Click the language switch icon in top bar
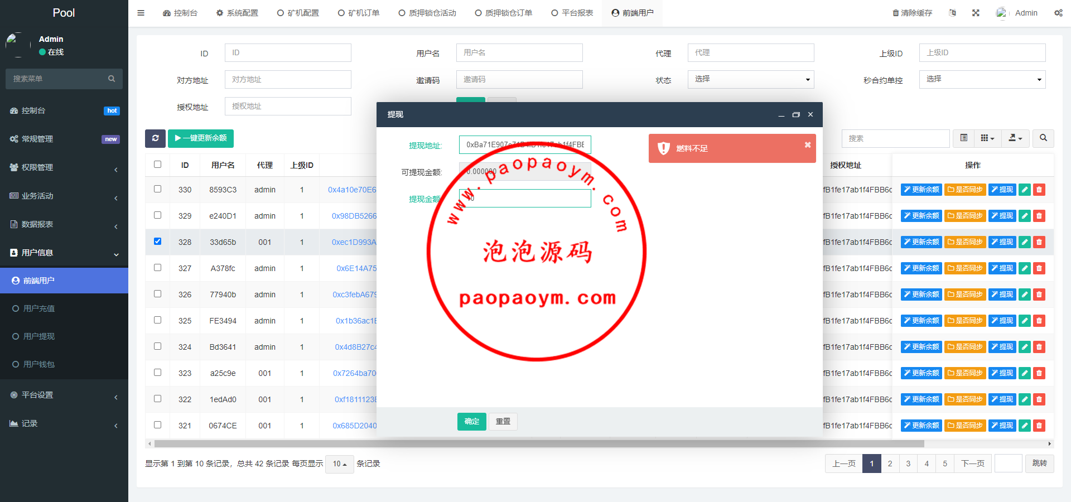This screenshot has height=502, width=1071. tap(952, 13)
